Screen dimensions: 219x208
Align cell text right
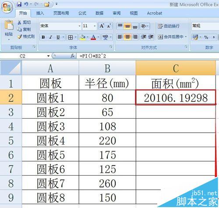pyautogui.click(x=135, y=37)
